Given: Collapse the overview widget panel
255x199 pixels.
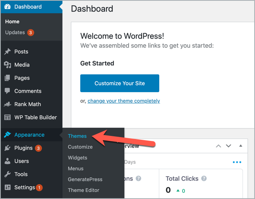Looking at the screenshot, I should click(241, 146).
